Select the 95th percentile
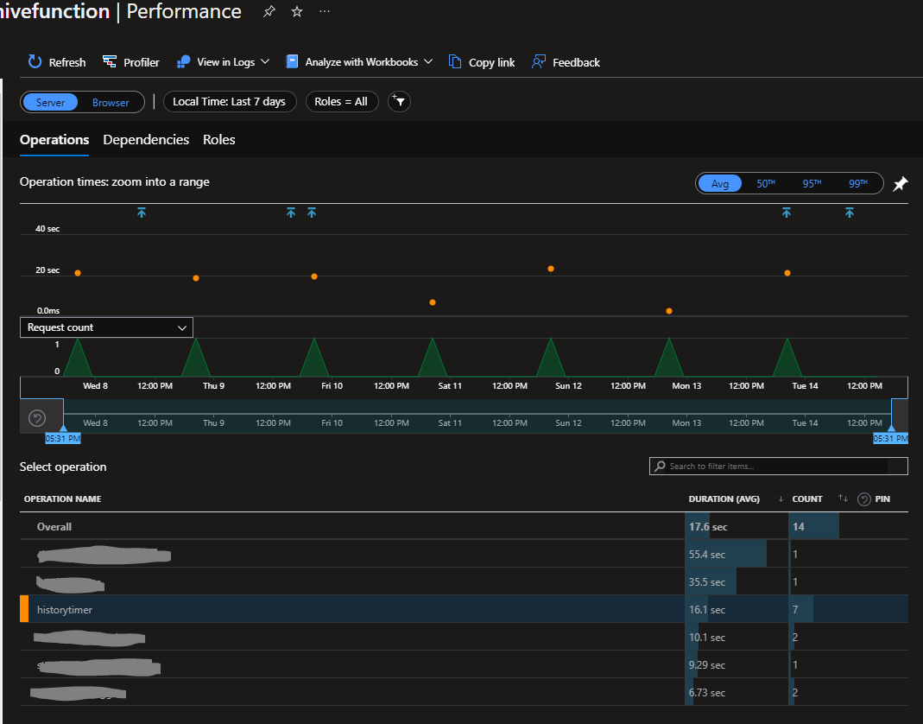Image resolution: width=923 pixels, height=724 pixels. 812,184
